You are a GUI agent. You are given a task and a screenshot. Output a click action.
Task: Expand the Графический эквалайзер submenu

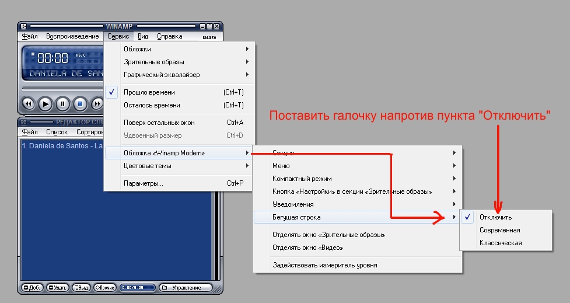pyautogui.click(x=180, y=75)
